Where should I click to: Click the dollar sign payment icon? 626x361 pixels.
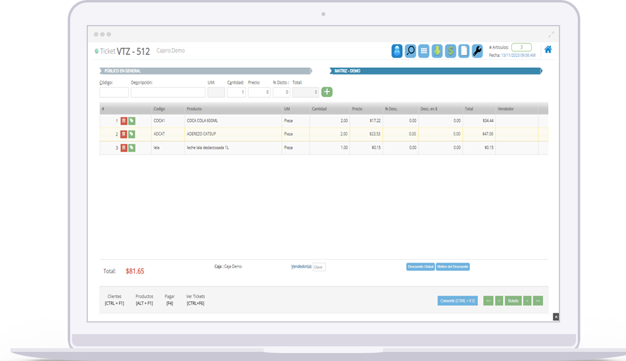click(x=450, y=51)
